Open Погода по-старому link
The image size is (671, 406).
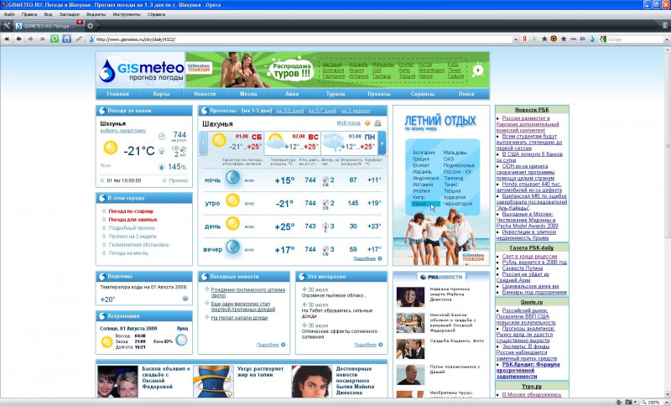click(x=131, y=211)
